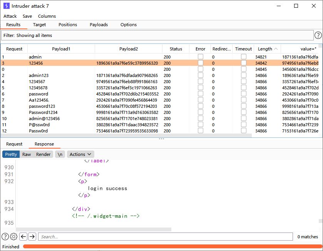The image size is (323, 251).
Task: Open search settings gear icon
Action: [14, 237]
